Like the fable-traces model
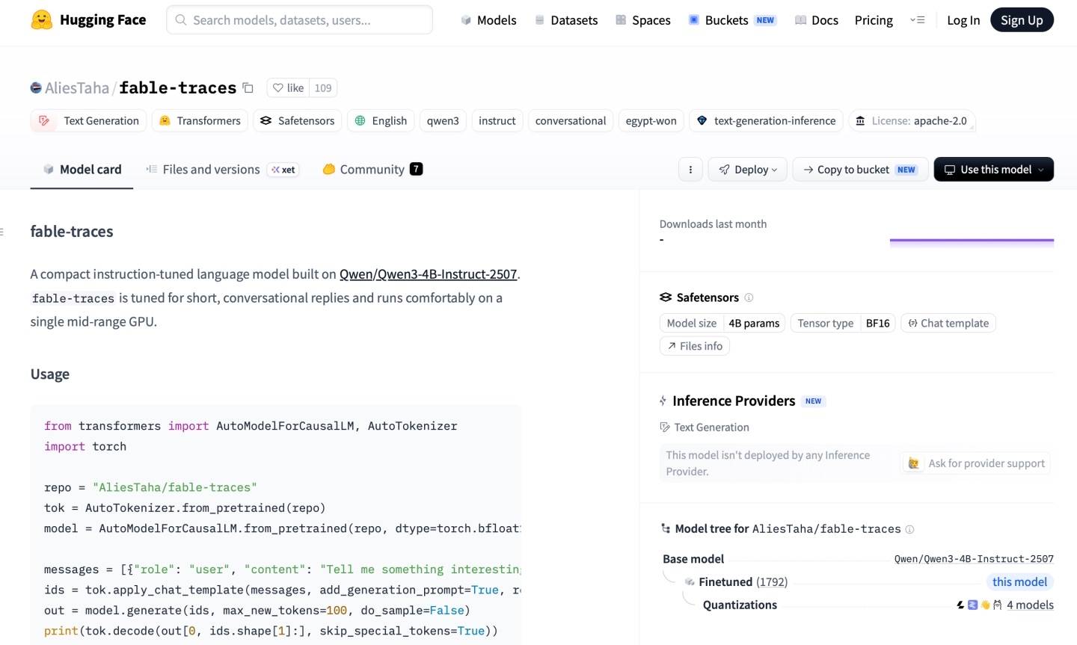 click(x=289, y=88)
